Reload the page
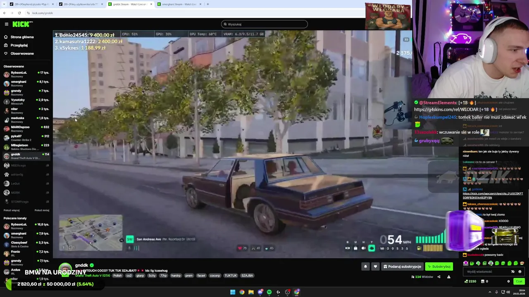The height and width of the screenshot is (297, 529). pyautogui.click(x=19, y=13)
